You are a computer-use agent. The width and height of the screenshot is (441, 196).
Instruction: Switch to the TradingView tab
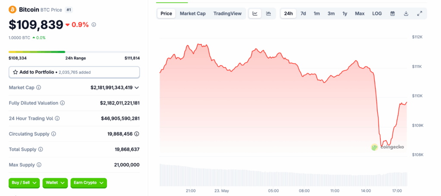227,13
